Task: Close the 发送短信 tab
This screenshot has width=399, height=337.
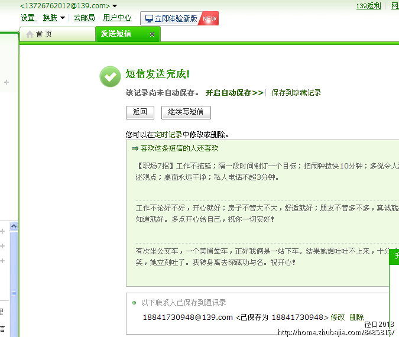Action: click(x=152, y=34)
